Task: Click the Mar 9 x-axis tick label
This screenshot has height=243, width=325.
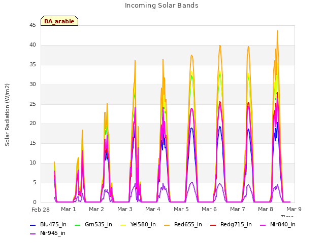Action: coord(294,209)
